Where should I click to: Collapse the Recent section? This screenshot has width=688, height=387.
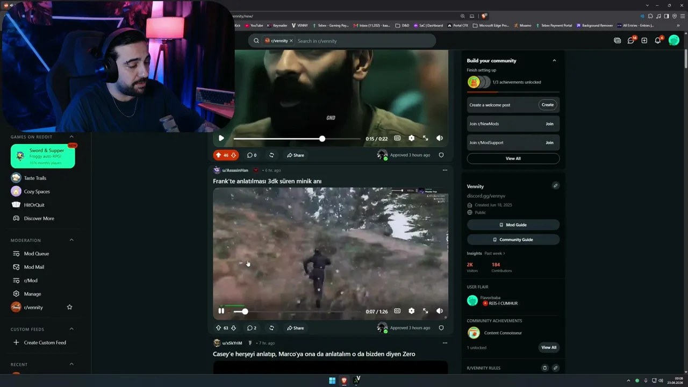coord(71,364)
